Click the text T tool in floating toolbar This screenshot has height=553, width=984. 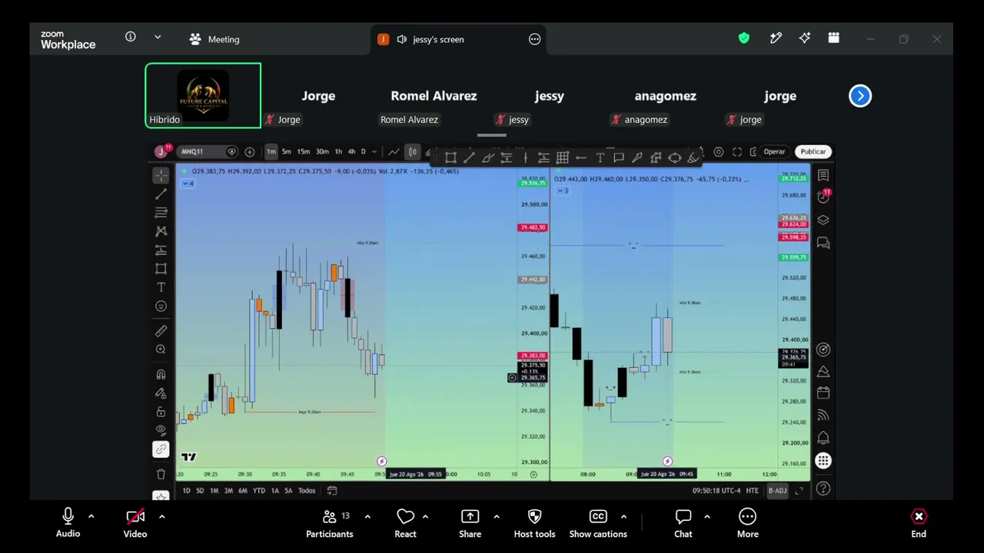tap(600, 157)
